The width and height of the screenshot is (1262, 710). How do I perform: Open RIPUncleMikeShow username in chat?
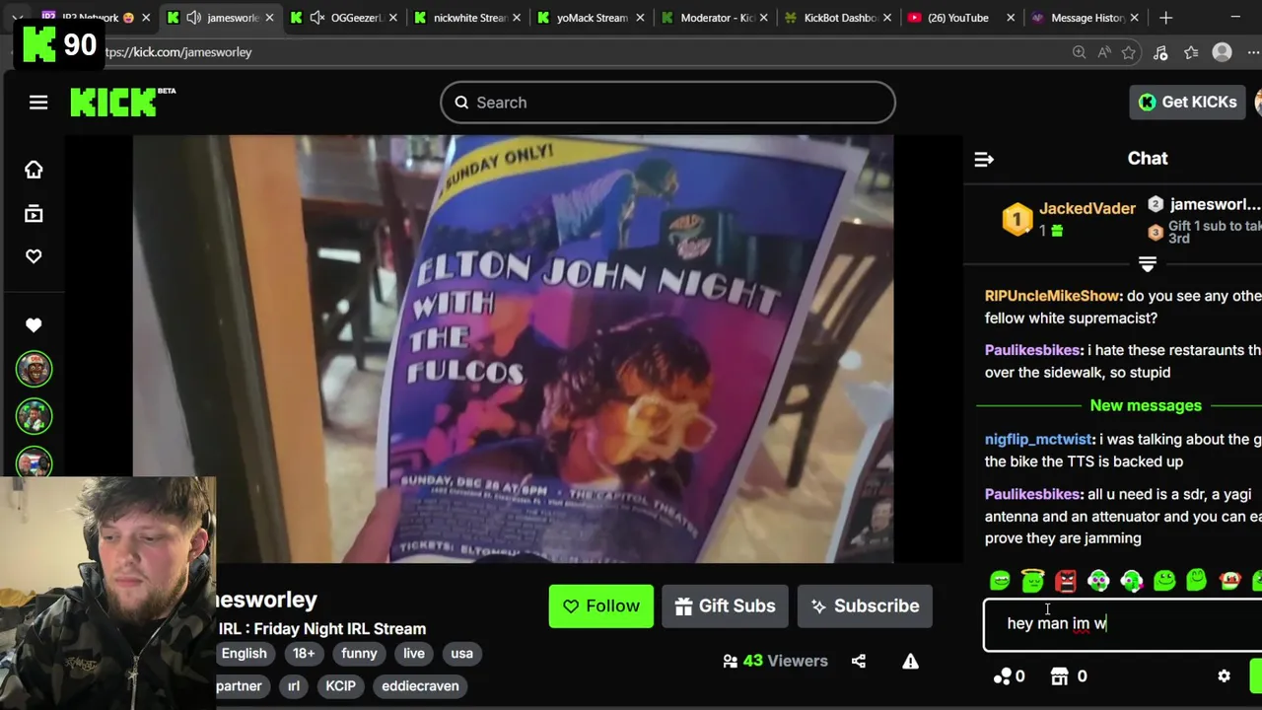1053,296
